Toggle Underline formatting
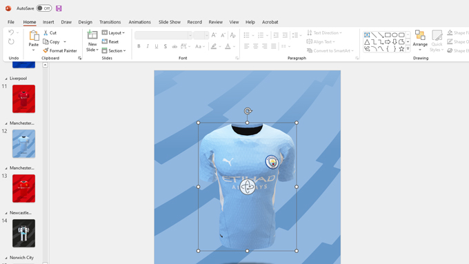 [157, 46]
